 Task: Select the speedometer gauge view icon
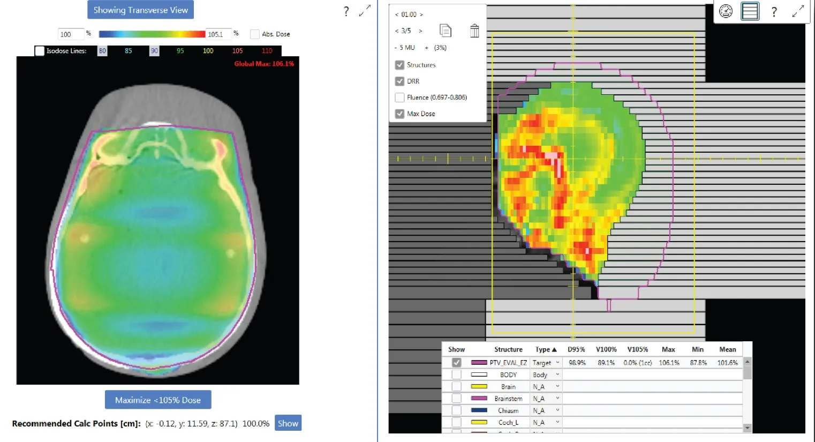[x=726, y=11]
